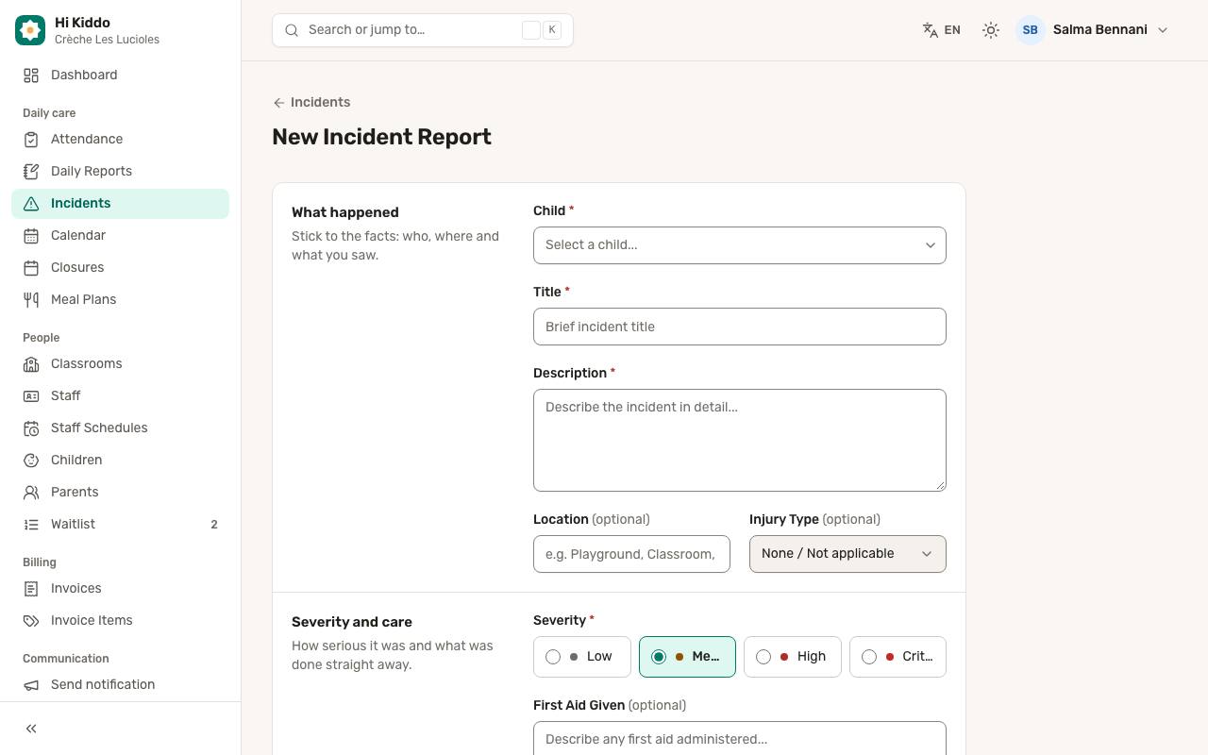Open Meal Plans from sidebar
This screenshot has height=755, width=1208.
click(x=120, y=299)
